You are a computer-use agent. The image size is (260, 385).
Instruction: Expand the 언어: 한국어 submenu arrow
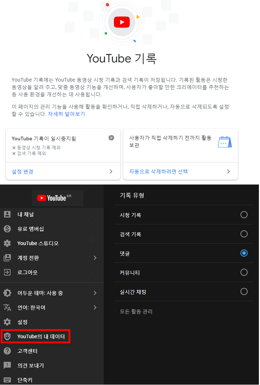[x=95, y=307]
